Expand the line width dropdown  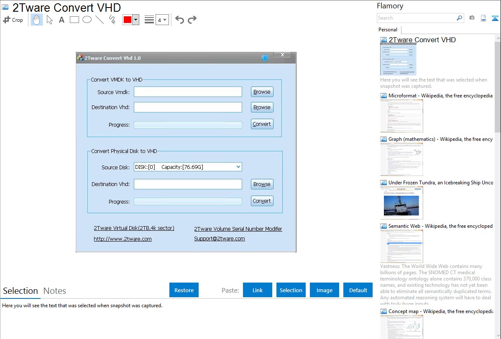click(162, 20)
